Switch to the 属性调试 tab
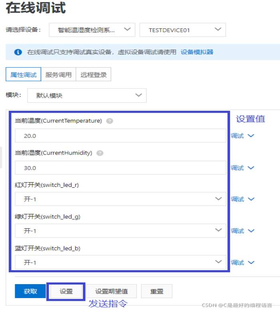Image resolution: width=280 pixels, height=312 pixels. pos(23,75)
